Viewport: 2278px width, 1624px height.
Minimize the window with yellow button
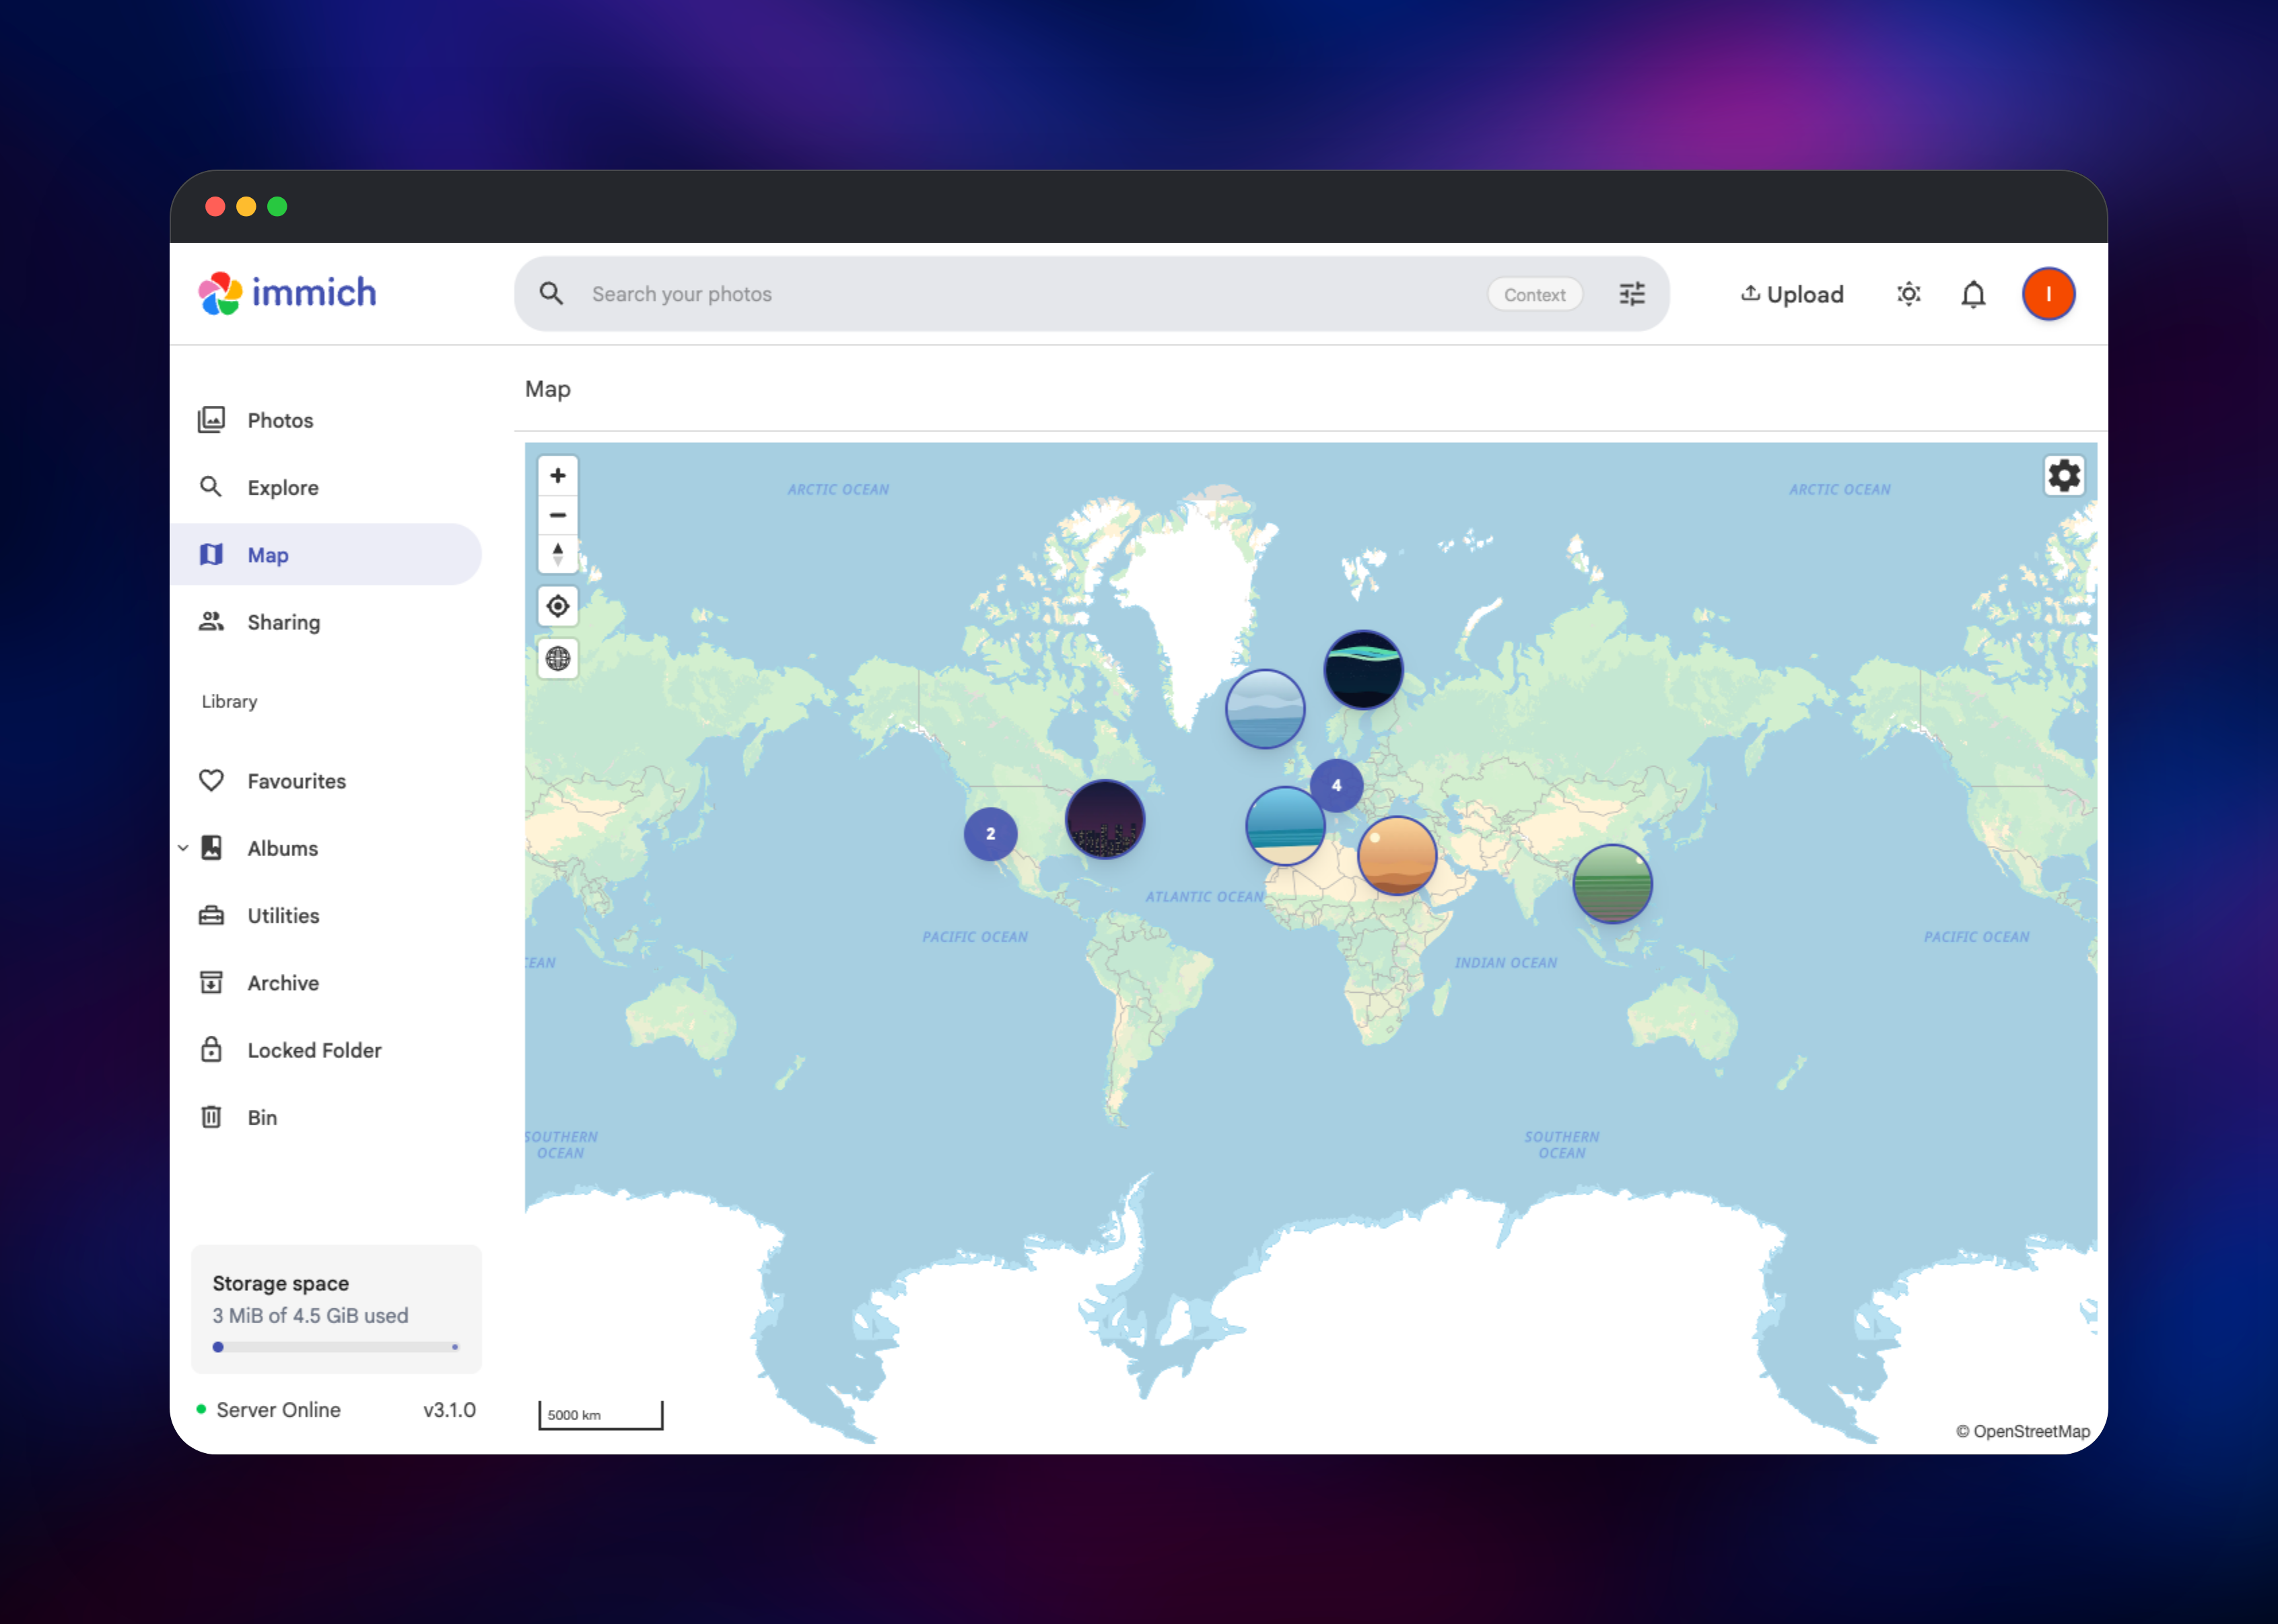tap(246, 206)
